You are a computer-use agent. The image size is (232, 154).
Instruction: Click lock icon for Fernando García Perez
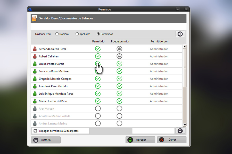click(x=119, y=49)
